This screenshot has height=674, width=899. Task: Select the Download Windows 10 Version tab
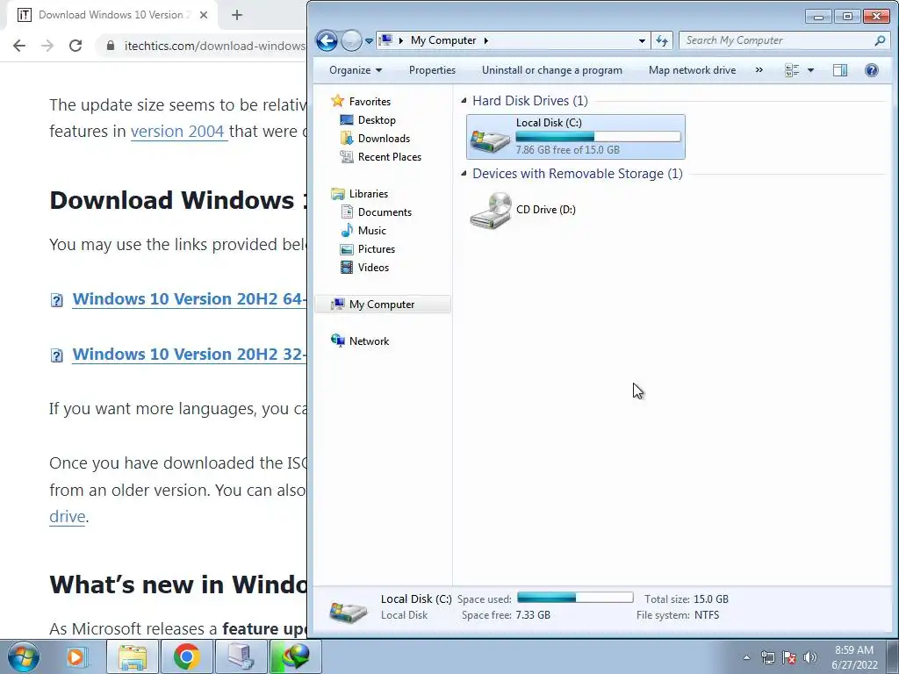(x=111, y=15)
